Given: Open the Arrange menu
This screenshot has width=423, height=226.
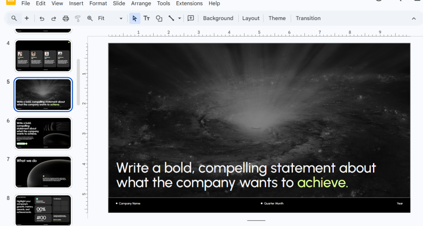Looking at the screenshot, I should click(141, 3).
